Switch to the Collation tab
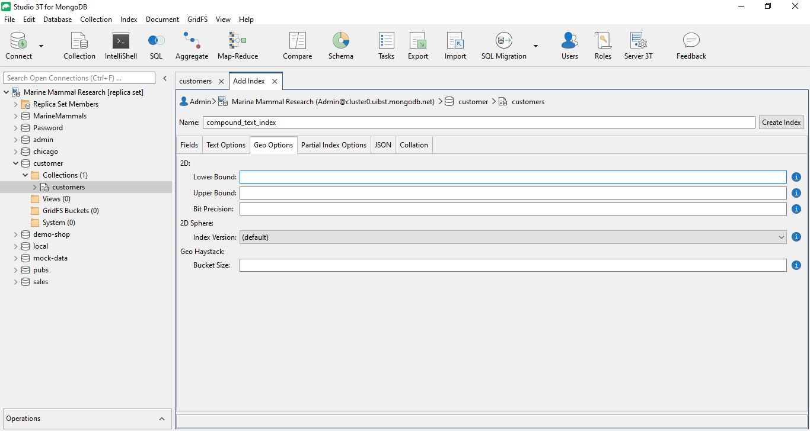This screenshot has height=431, width=810. point(413,144)
